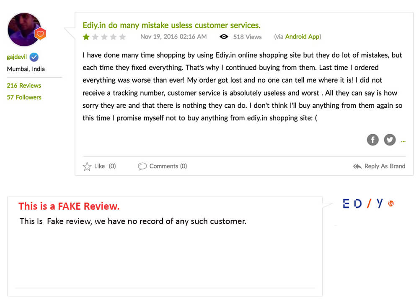This screenshot has height=307, width=419.
Task: Click the eye views icon
Action: (224, 36)
